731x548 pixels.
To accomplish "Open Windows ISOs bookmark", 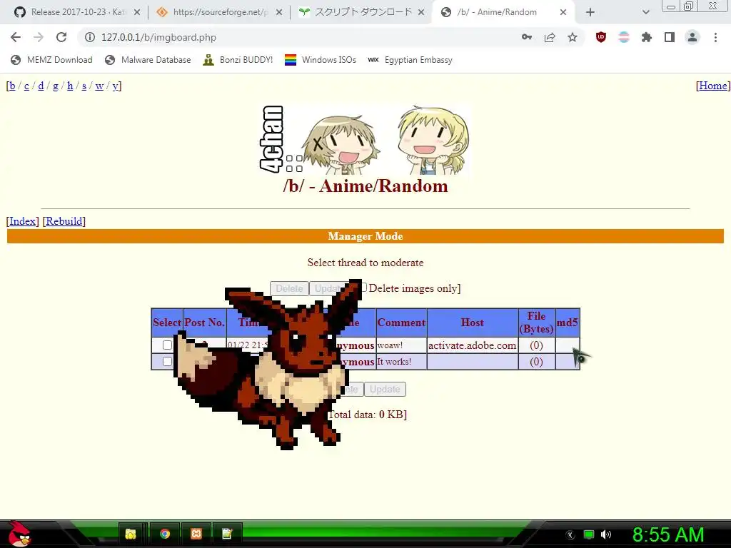I will point(321,60).
